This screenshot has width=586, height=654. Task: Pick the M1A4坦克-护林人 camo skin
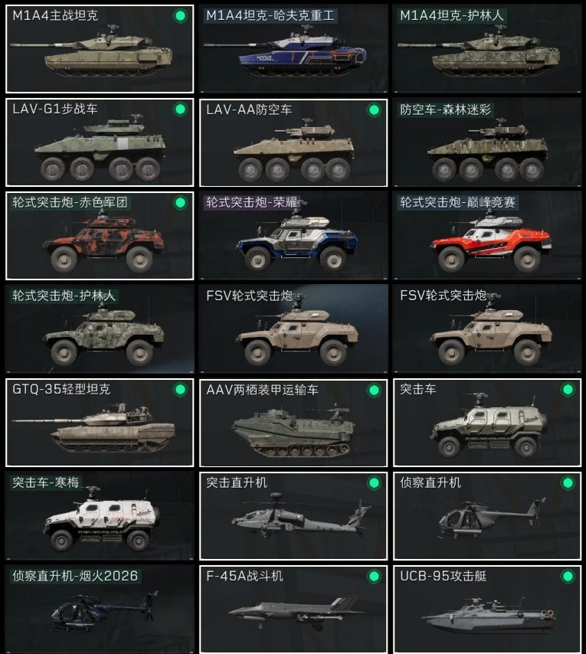pos(487,49)
